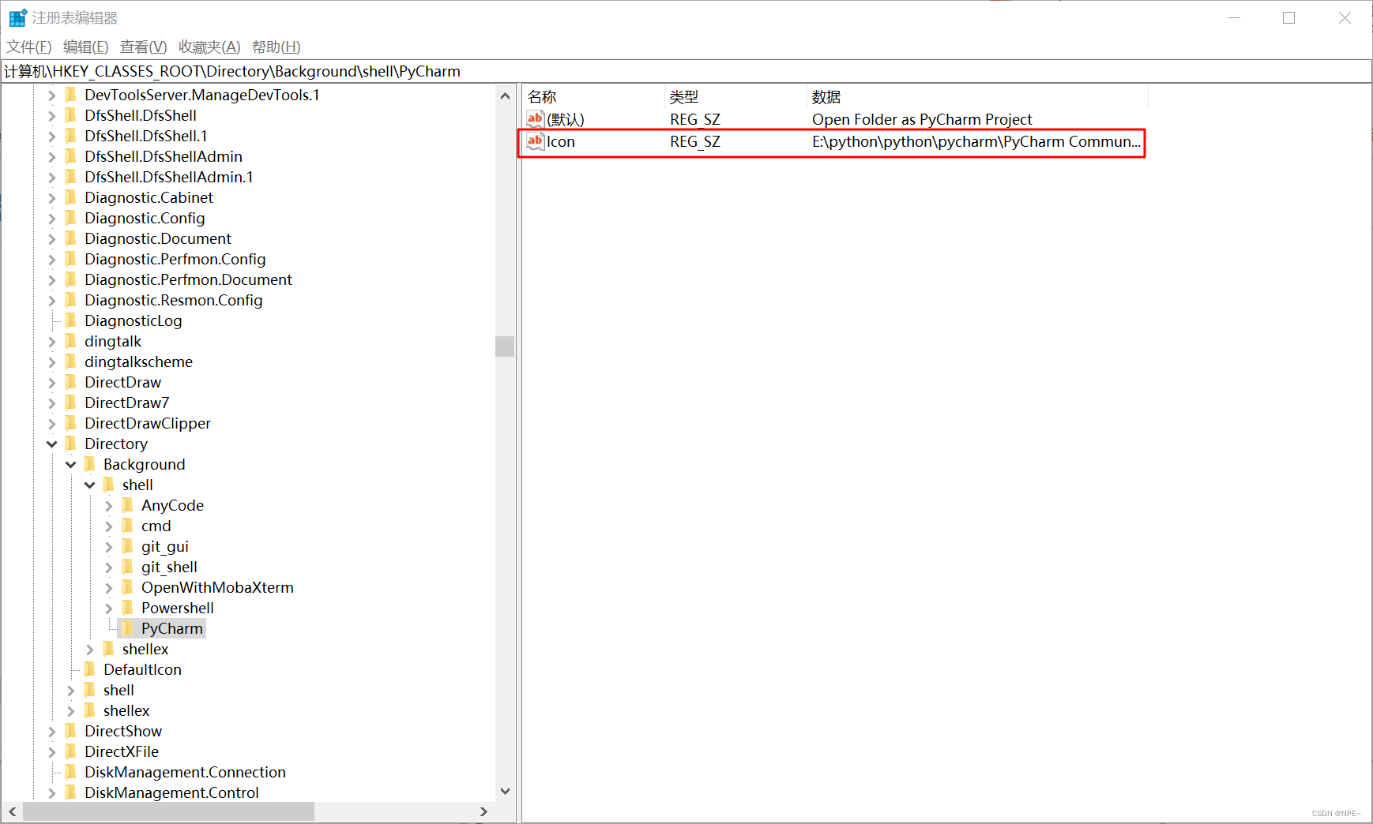Expand the Diagnostic.Cabinet key
Image resolution: width=1373 pixels, height=824 pixels.
[52, 197]
